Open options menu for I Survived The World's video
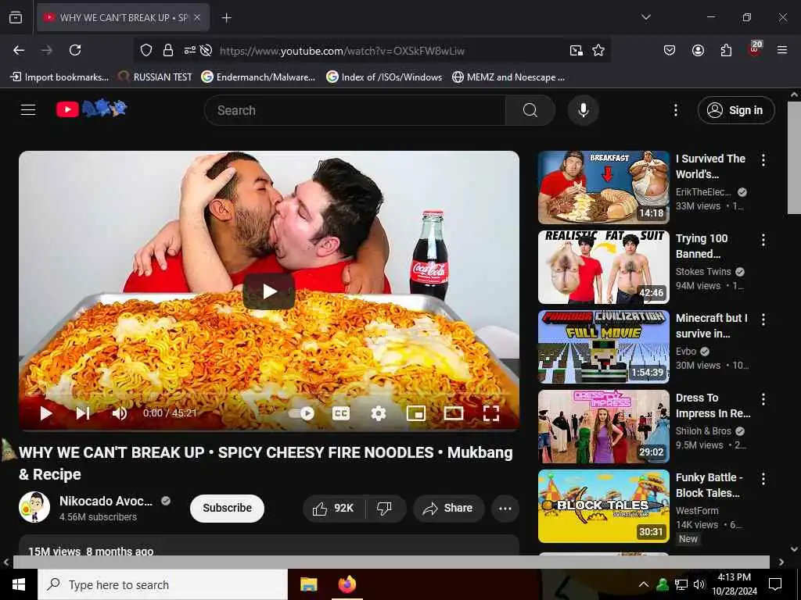 (763, 160)
